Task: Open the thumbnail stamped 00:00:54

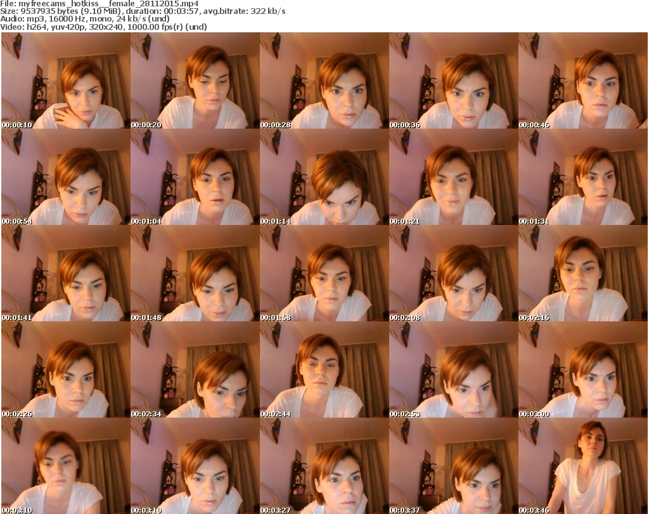Action: coord(66,177)
